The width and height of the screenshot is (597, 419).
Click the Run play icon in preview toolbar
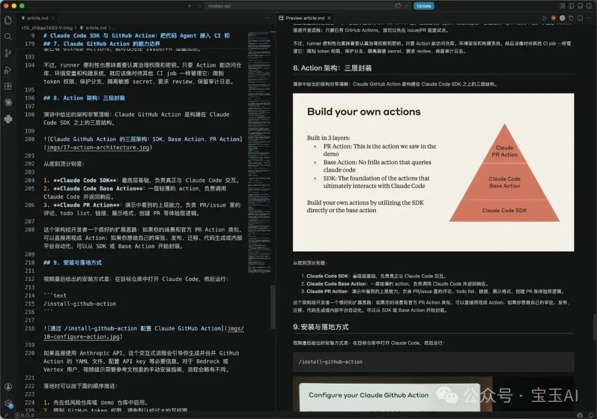[x=544, y=18]
